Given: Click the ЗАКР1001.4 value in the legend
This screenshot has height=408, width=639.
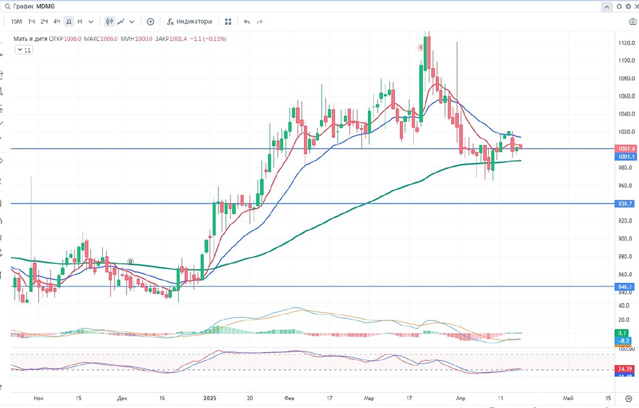Looking at the screenshot, I should (171, 39).
